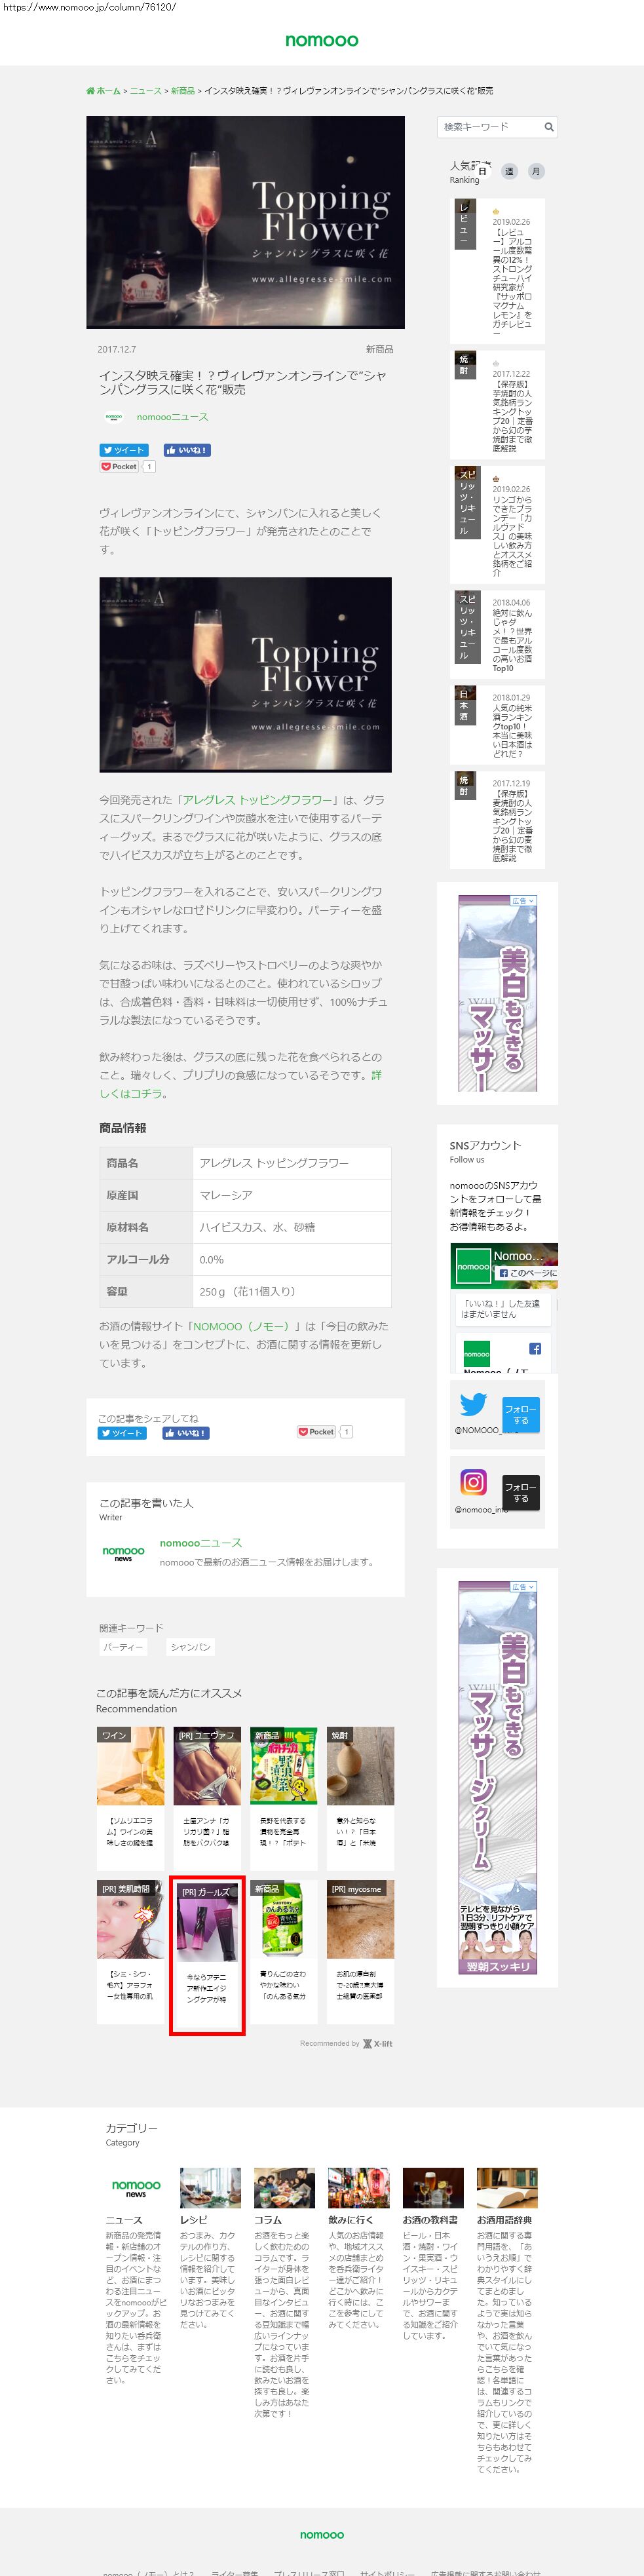Open the お酒の教科書 category thumbnail
The image size is (644, 2576).
point(433,2187)
